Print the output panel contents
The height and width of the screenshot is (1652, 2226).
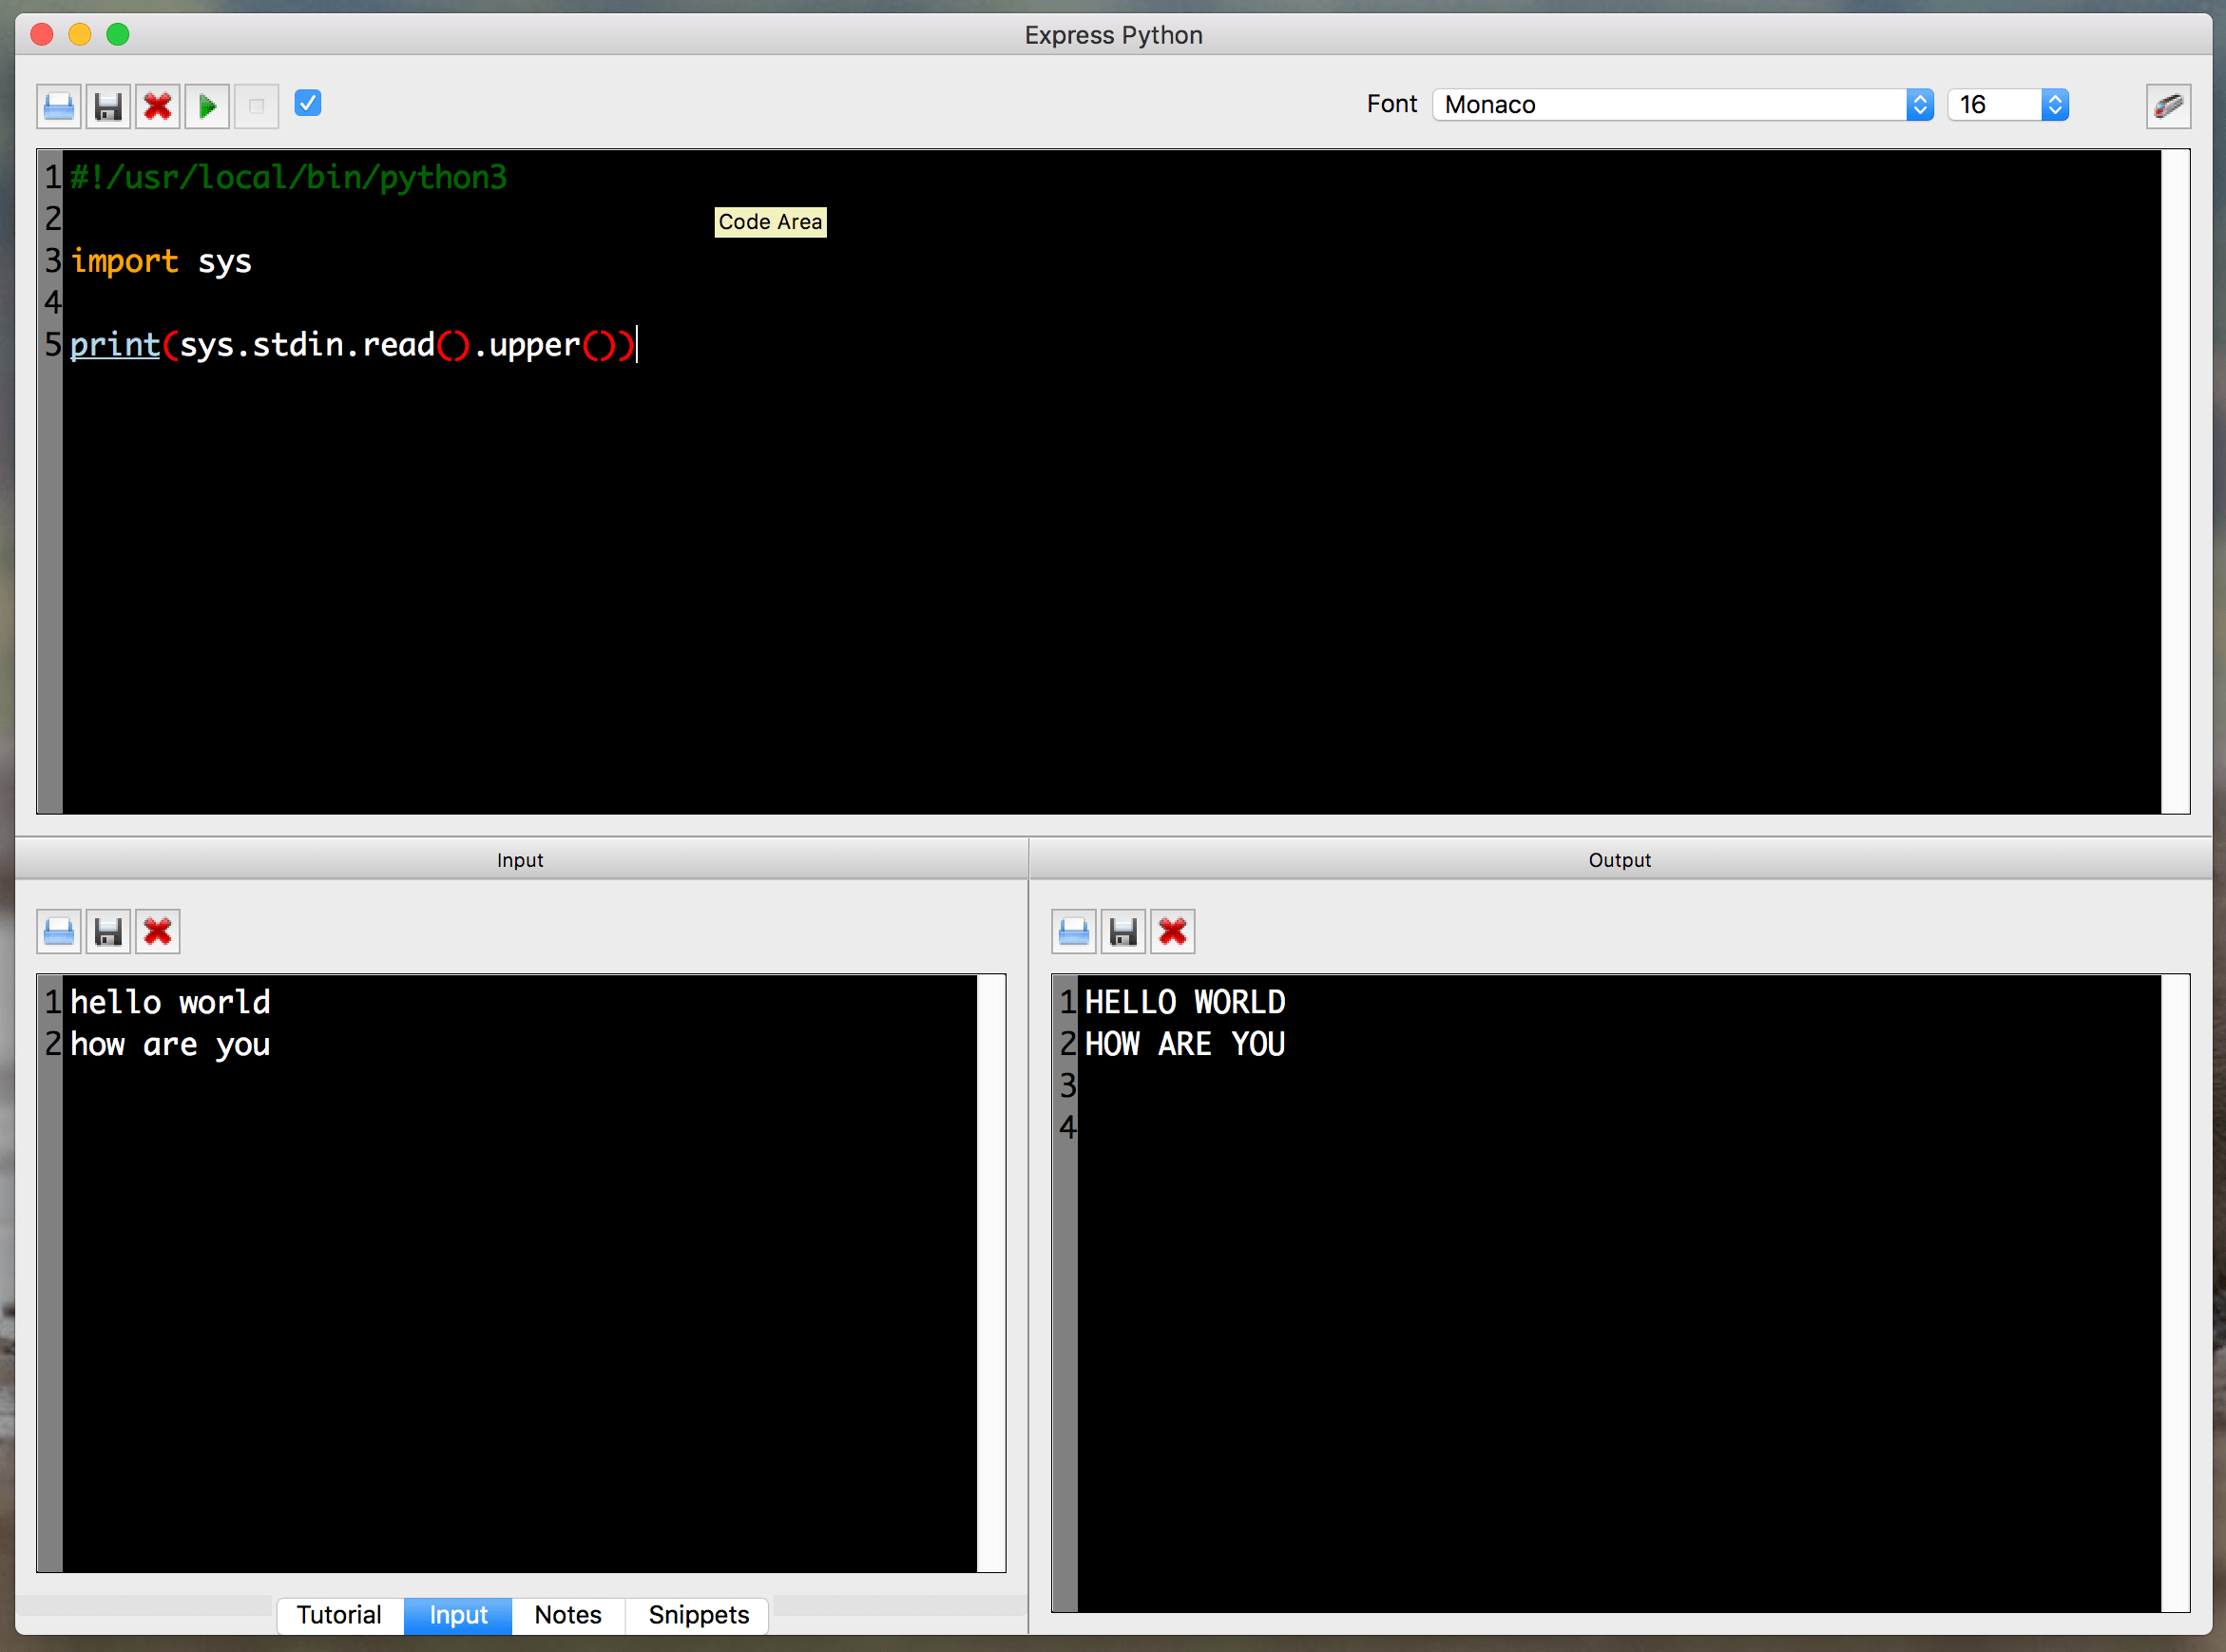(1073, 931)
